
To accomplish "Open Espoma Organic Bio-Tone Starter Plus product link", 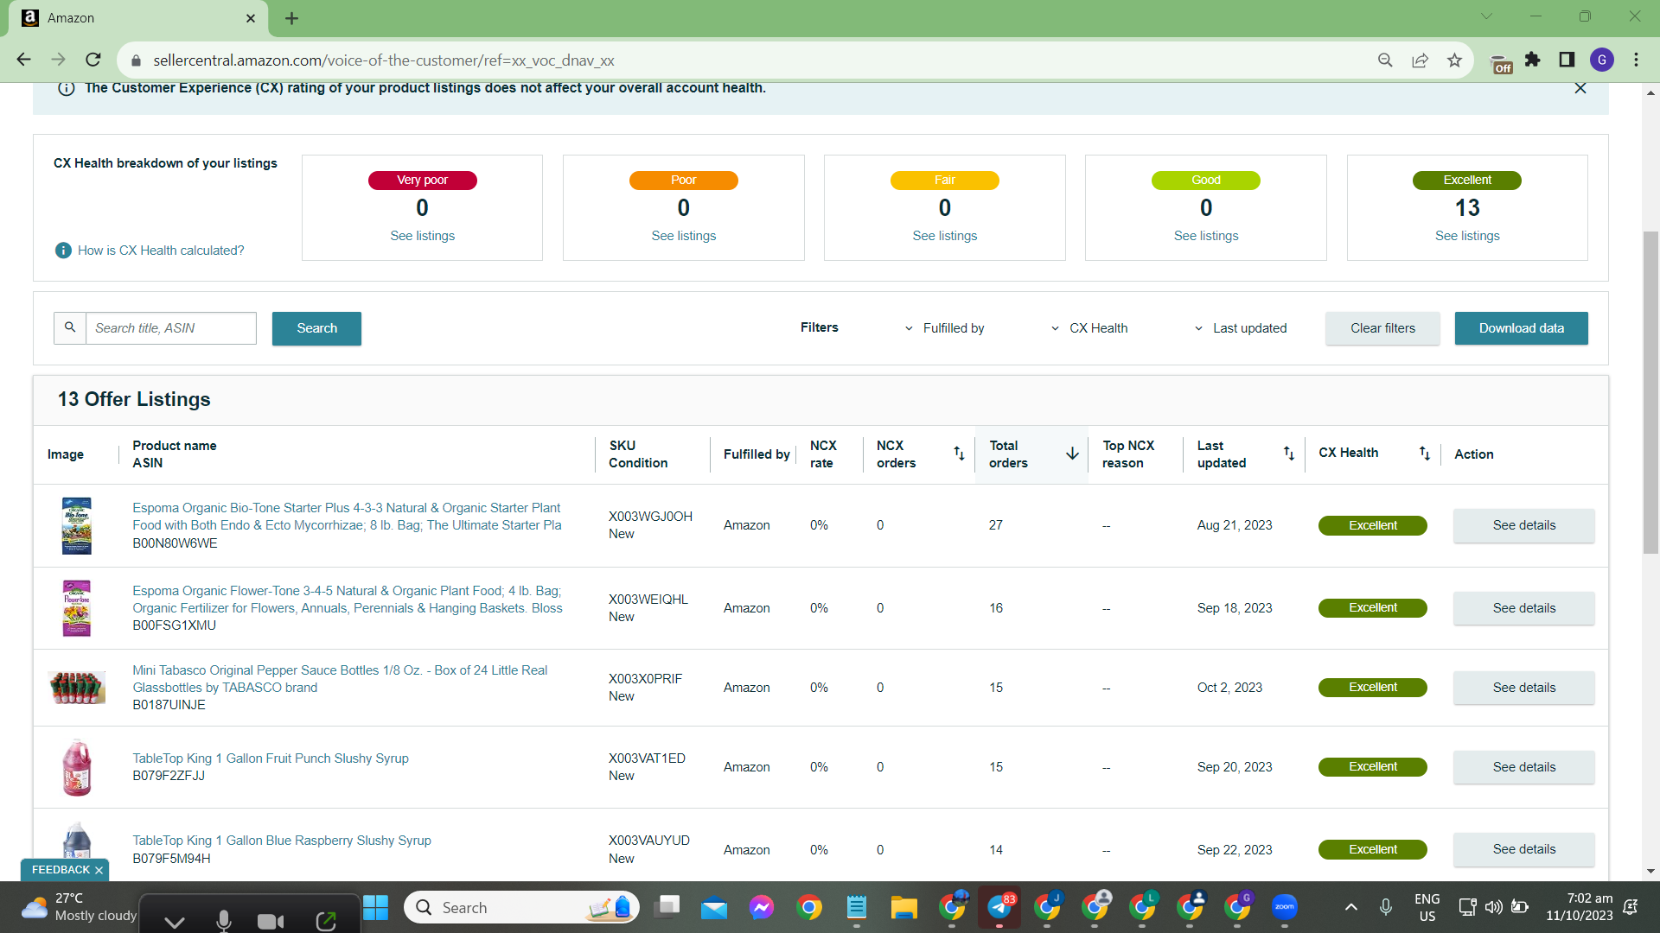I will [347, 517].
